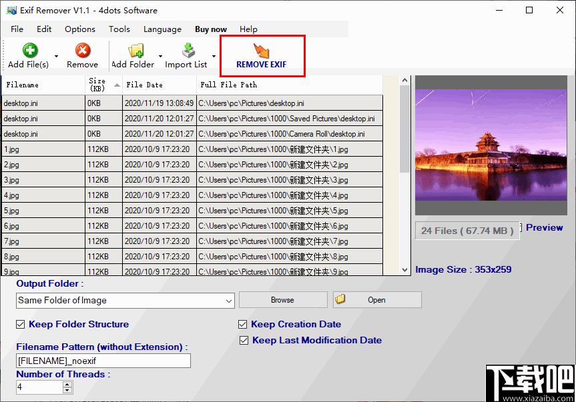The height and width of the screenshot is (402, 576).
Task: Click the file date cell of 7.jpg
Action: [x=160, y=241]
